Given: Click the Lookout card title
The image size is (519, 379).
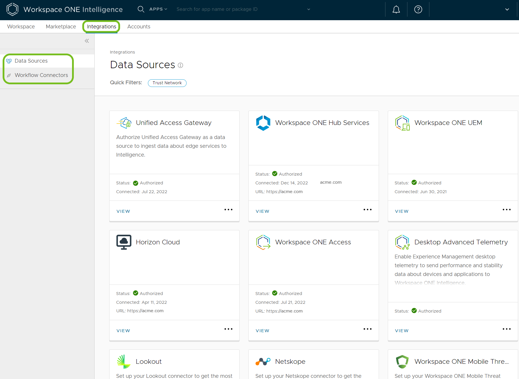Looking at the screenshot, I should [149, 362].
